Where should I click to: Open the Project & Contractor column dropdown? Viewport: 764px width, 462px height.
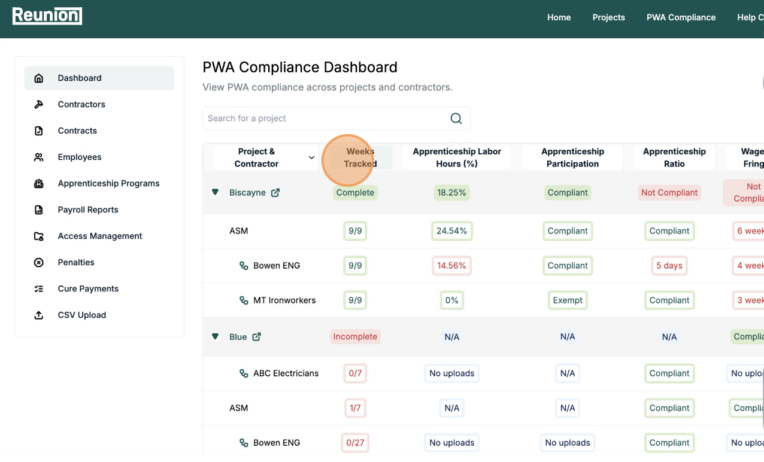(x=311, y=157)
